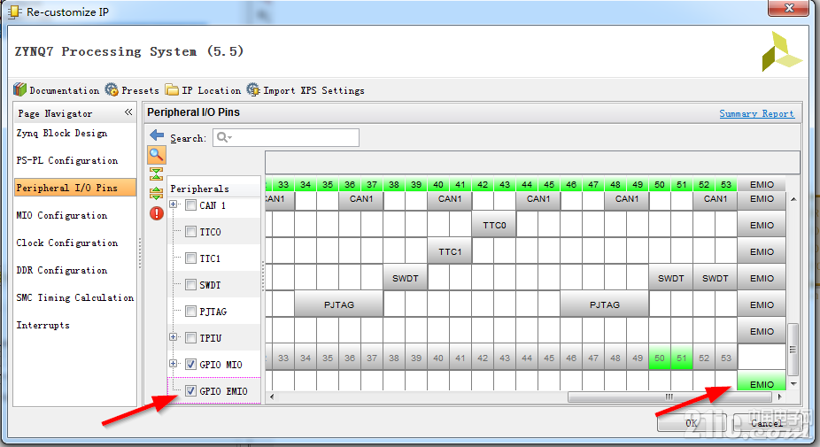This screenshot has width=820, height=447.
Task: Expand the CAN 1 tree node
Action: pyautogui.click(x=173, y=204)
